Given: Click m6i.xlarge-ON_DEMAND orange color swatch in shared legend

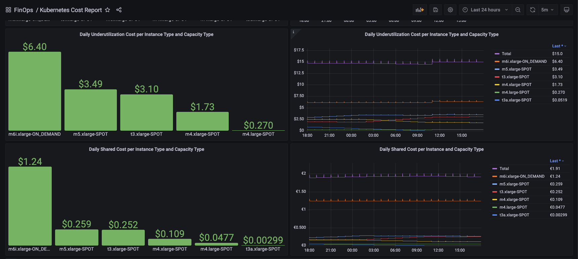Looking at the screenshot, I should pos(494,176).
